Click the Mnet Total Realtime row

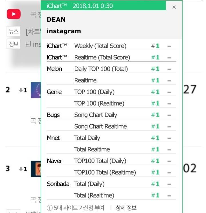[111, 149]
